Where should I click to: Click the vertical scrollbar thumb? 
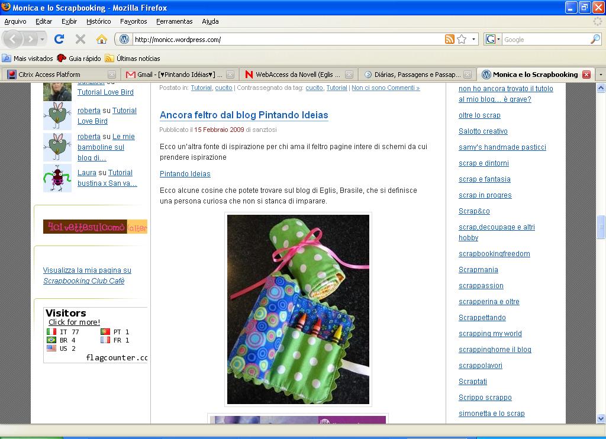(x=601, y=228)
